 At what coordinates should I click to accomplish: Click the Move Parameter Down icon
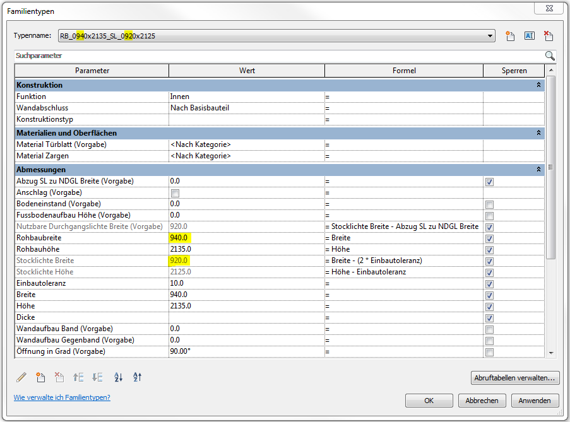click(x=98, y=377)
